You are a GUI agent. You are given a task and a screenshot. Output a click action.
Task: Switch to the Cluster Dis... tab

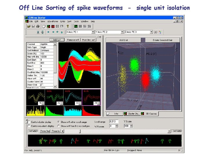coord(132,114)
